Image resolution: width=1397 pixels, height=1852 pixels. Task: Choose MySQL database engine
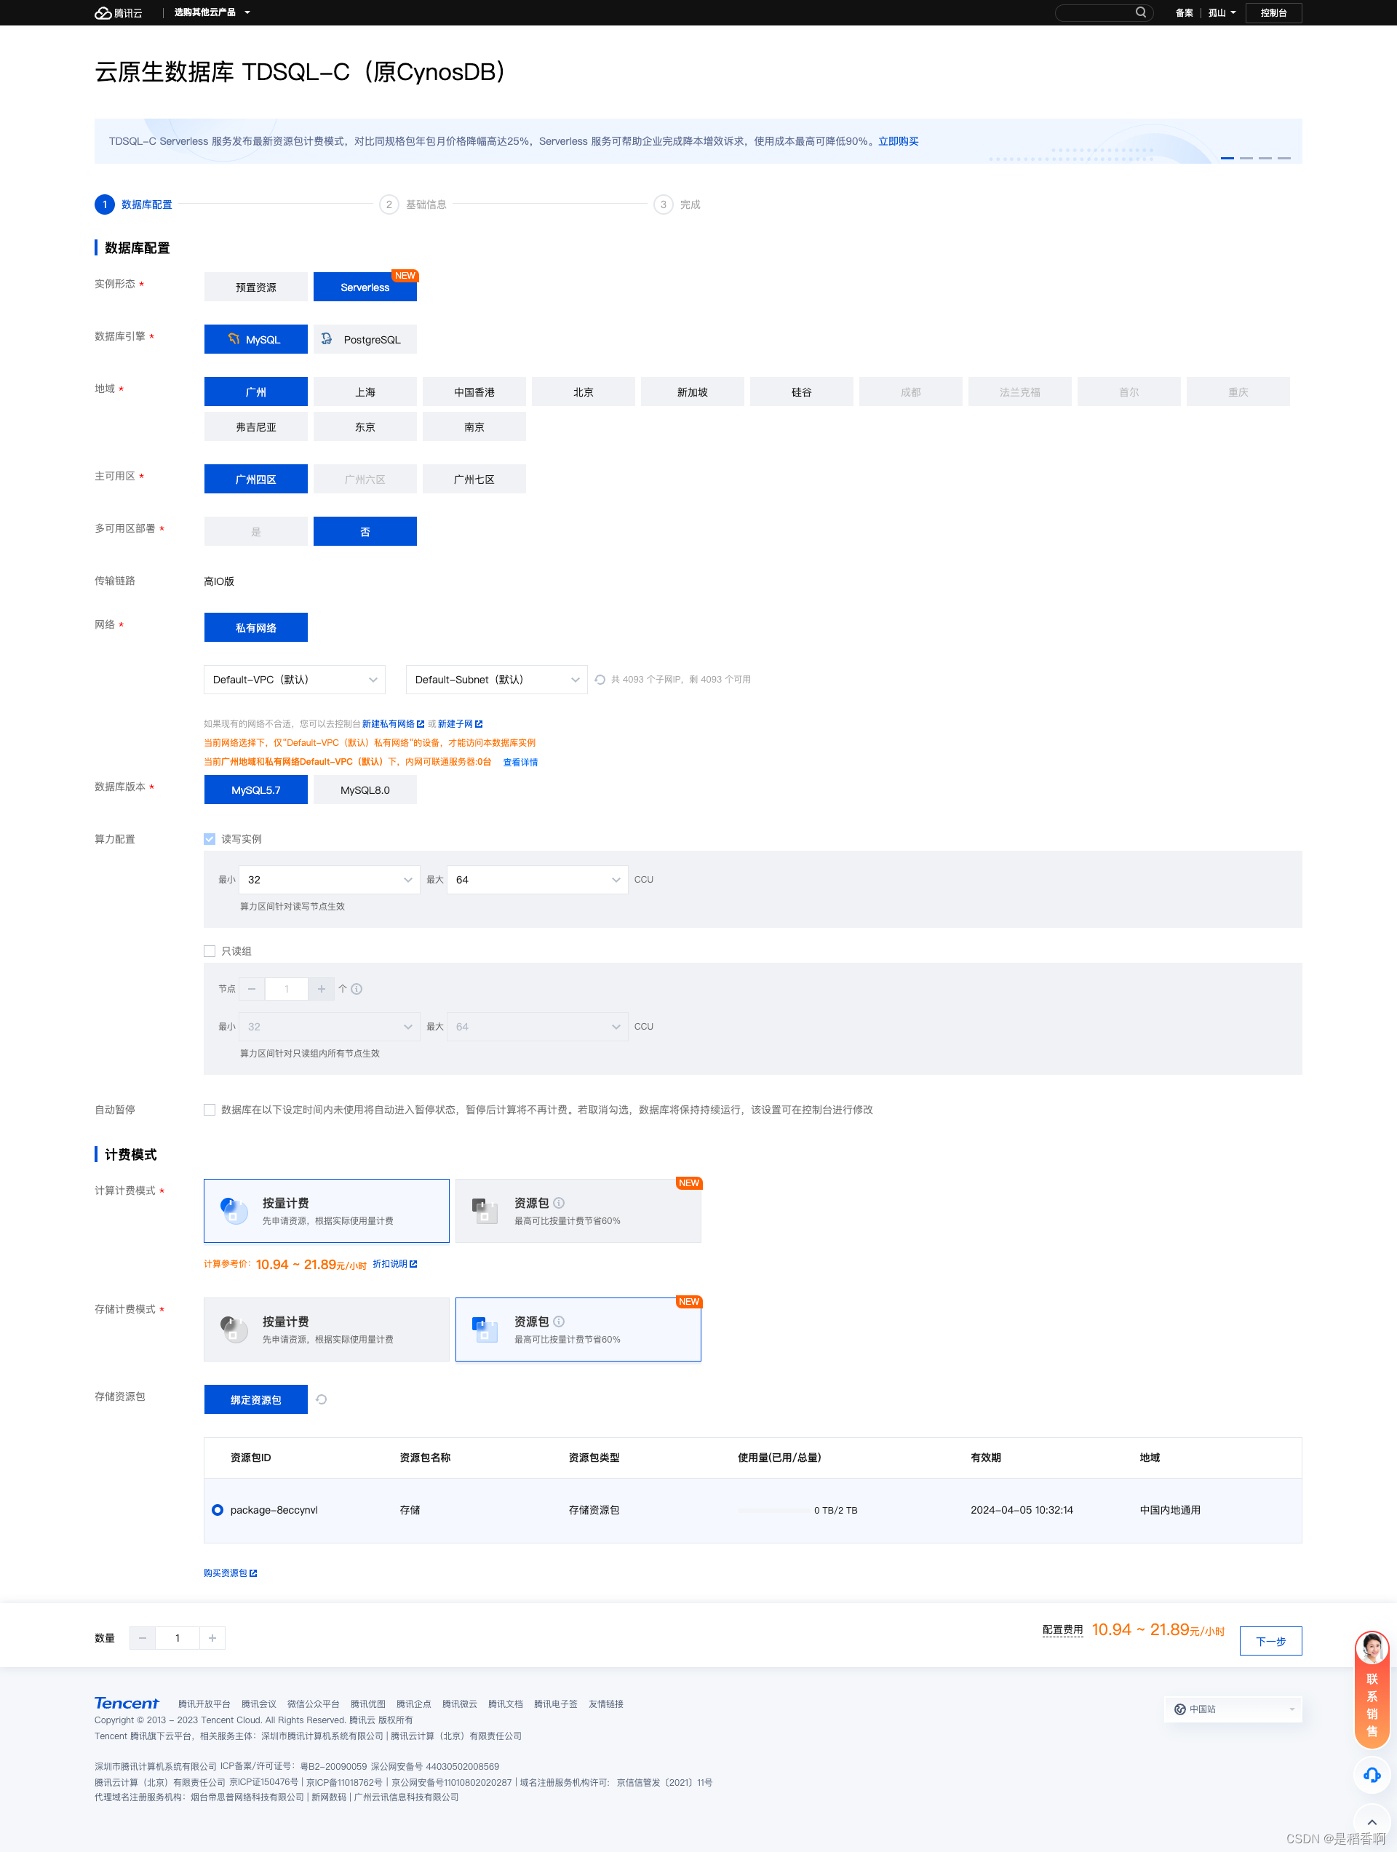256,339
